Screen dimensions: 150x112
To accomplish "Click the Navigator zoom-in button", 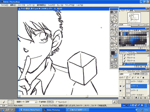I will coord(146,25).
